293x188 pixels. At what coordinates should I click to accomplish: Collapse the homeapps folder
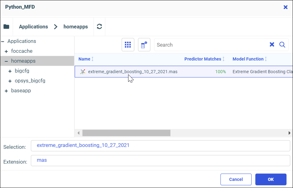(x=6, y=61)
